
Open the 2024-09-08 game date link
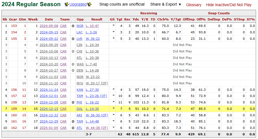point(49,26)
